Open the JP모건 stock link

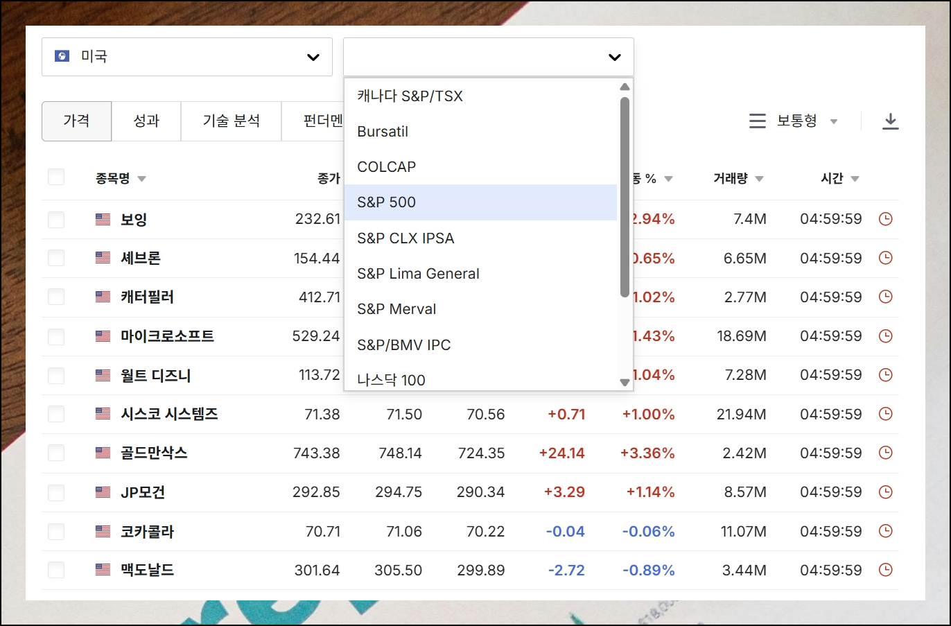tap(143, 492)
